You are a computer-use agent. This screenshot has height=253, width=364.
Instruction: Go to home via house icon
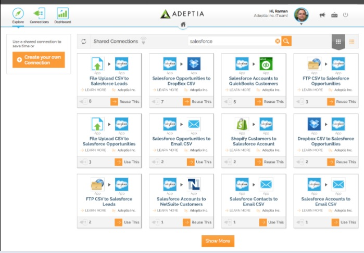(183, 24)
